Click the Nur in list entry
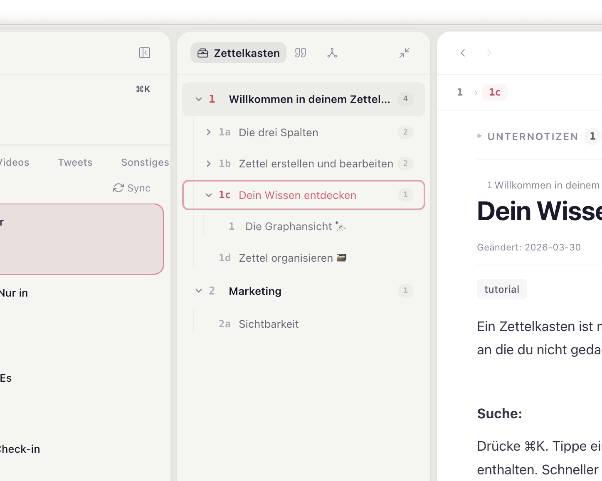The image size is (602, 481). 14,293
